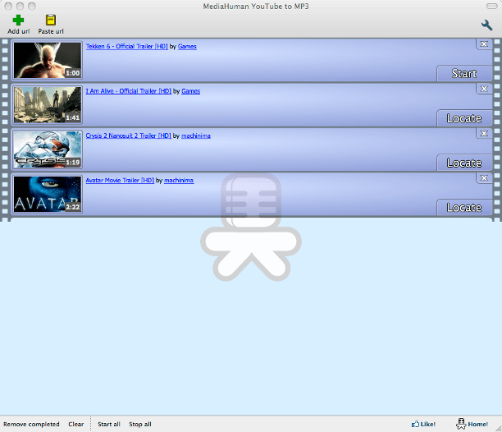Click the Paste url clipboard icon
This screenshot has height=432, width=502.
click(51, 21)
